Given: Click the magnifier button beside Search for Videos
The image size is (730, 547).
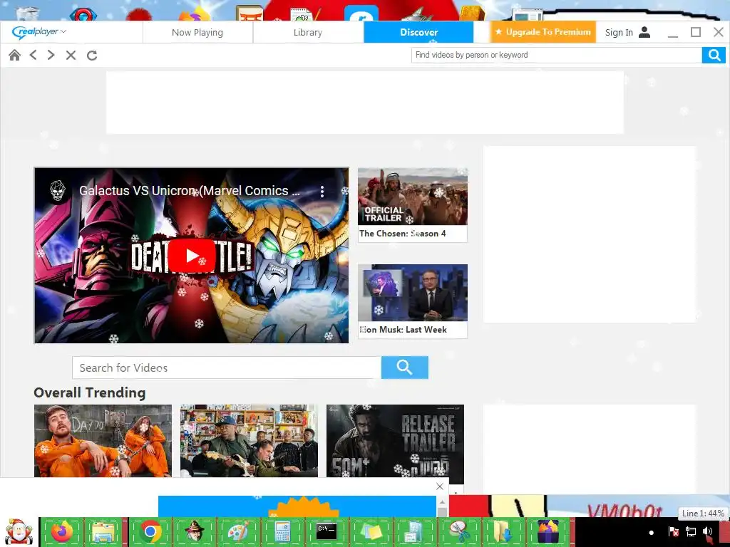Looking at the screenshot, I should coord(405,368).
